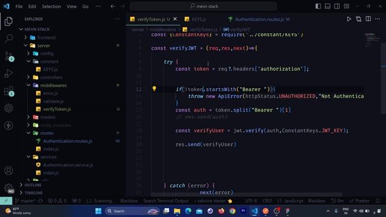Image resolution: width=386 pixels, height=217 pixels.
Task: Open the Search view in activity bar
Action: (x=8, y=39)
